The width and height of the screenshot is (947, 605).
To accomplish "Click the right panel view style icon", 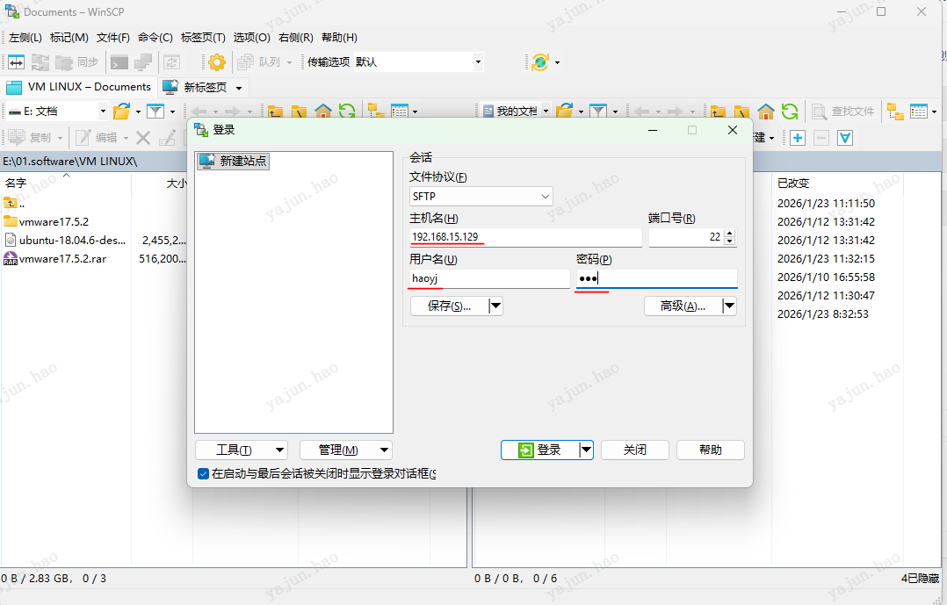I will coord(919,112).
